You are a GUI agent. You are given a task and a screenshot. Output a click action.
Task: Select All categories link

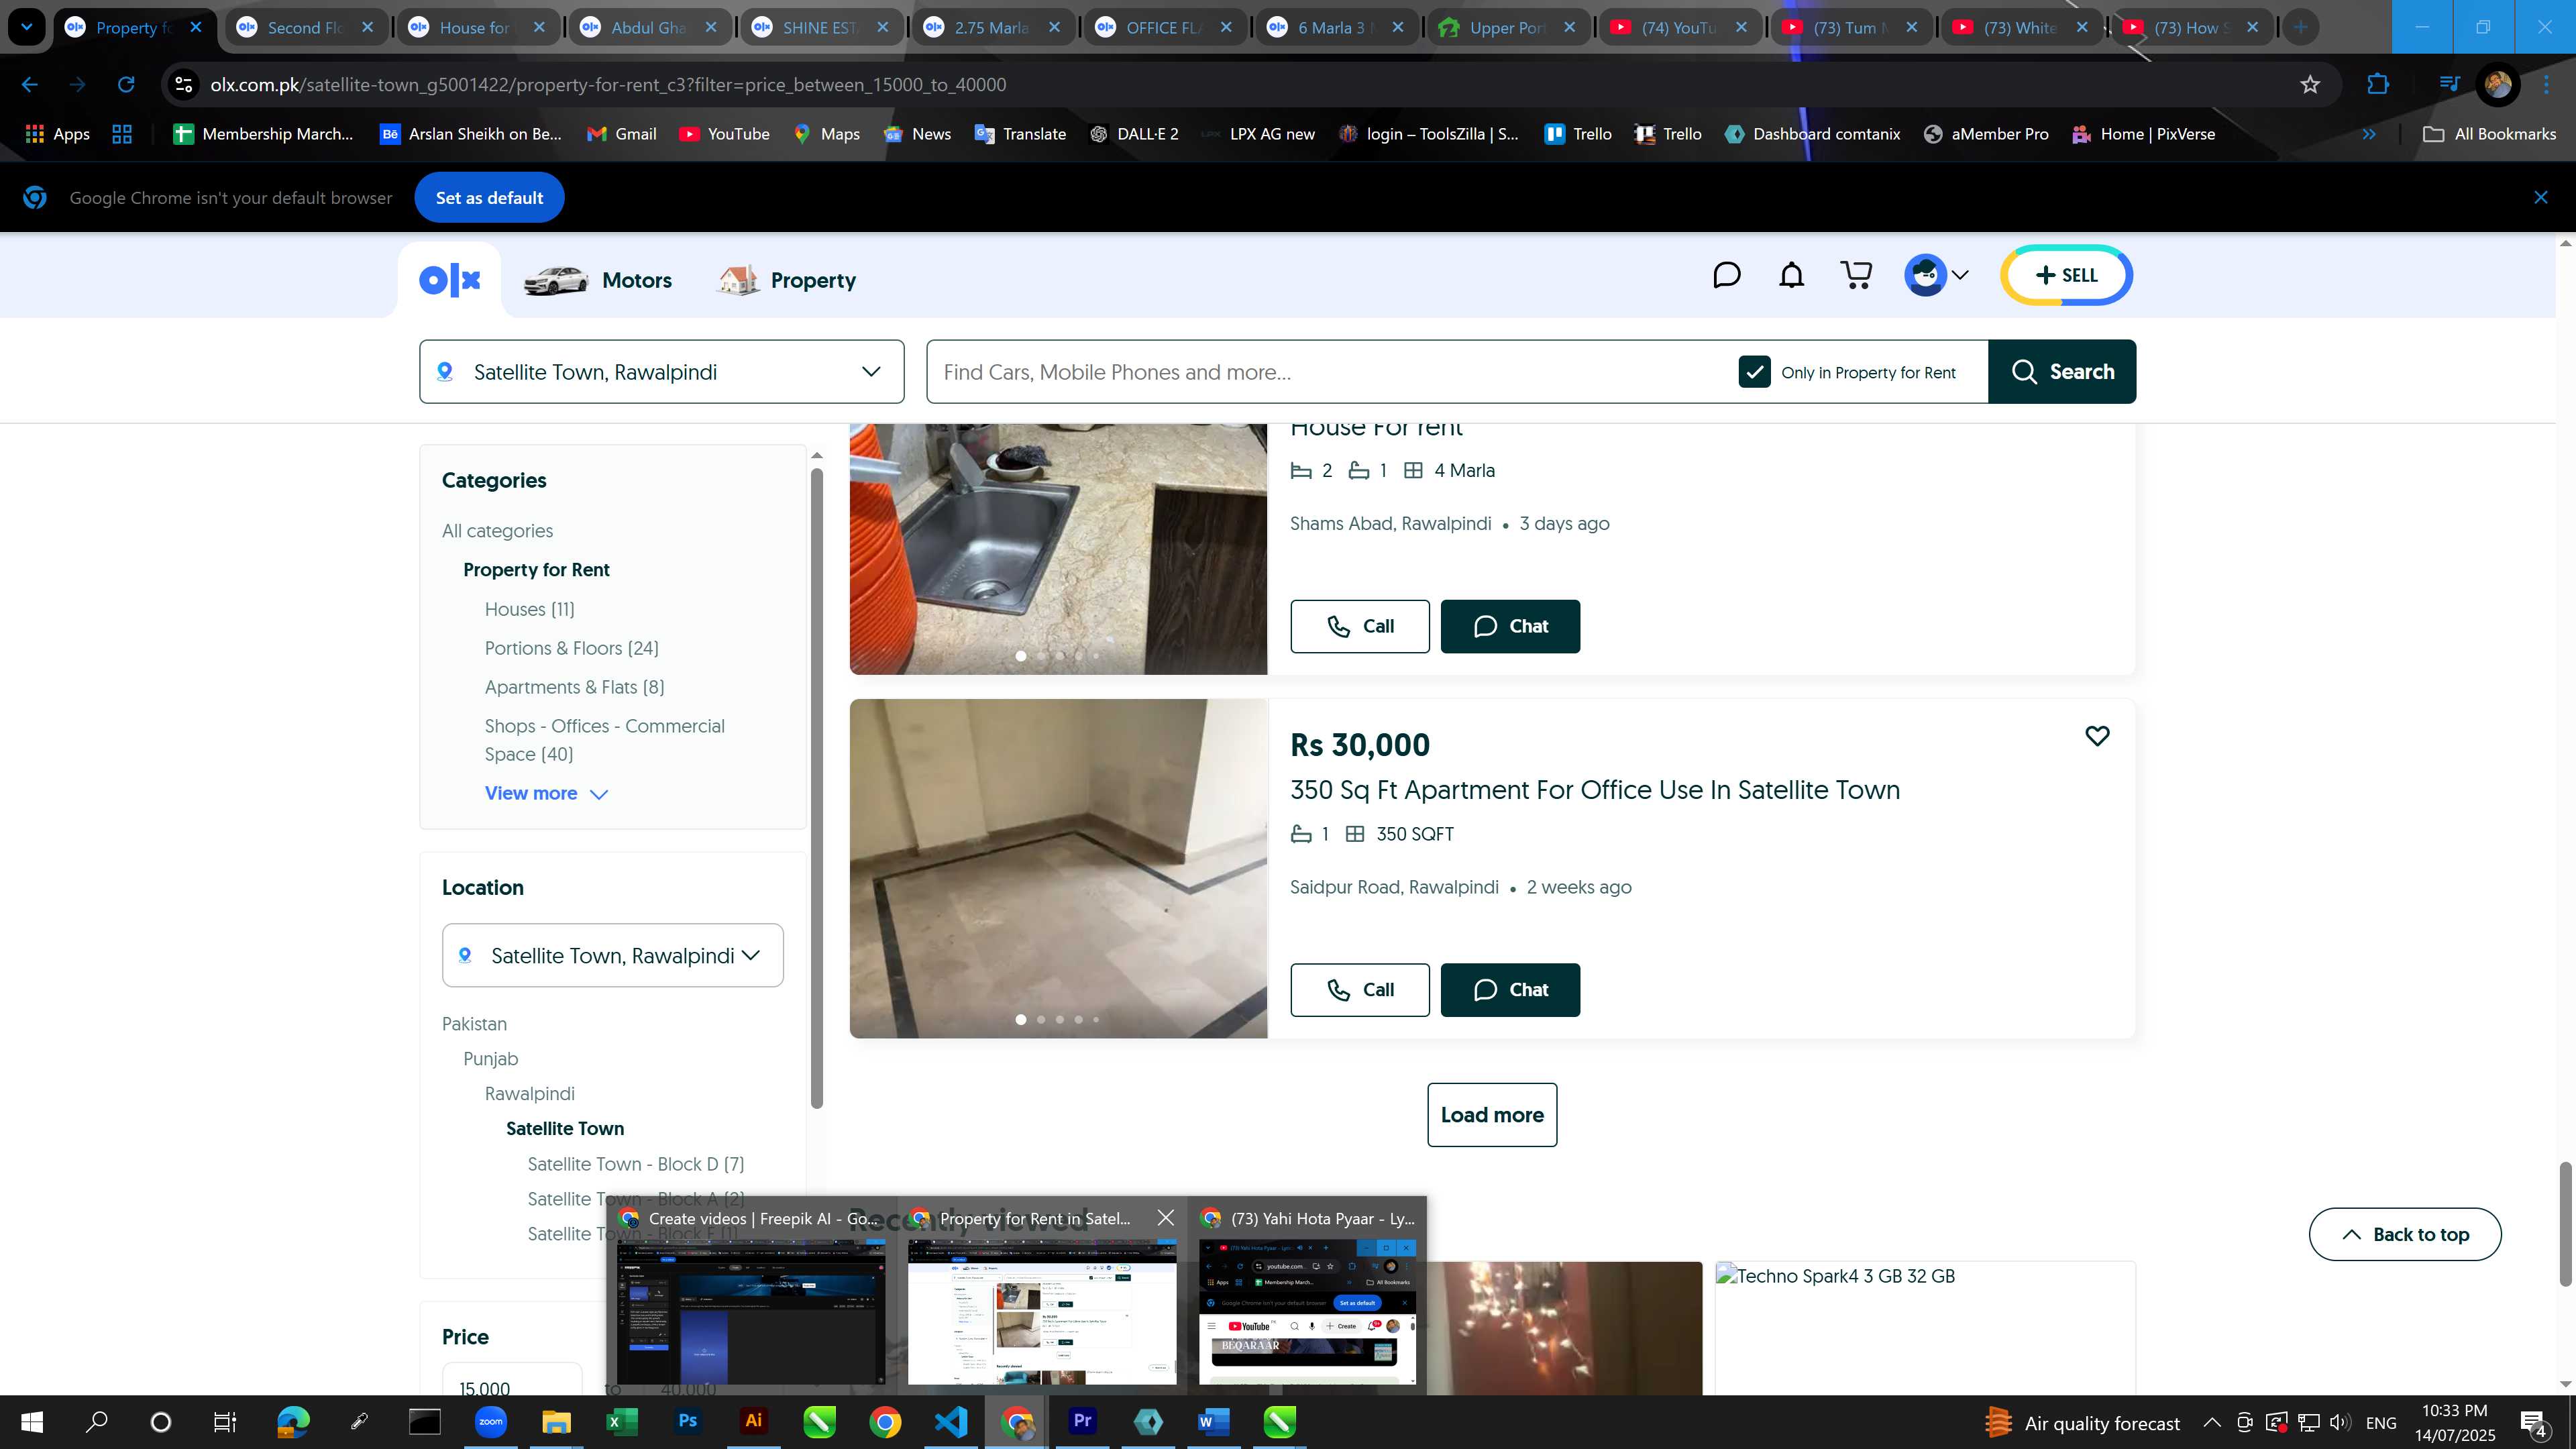pos(497,531)
